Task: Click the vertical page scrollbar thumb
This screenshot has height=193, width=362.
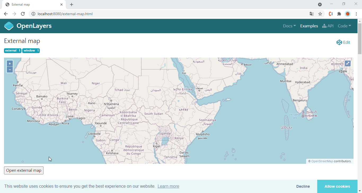Action: pyautogui.click(x=360, y=38)
